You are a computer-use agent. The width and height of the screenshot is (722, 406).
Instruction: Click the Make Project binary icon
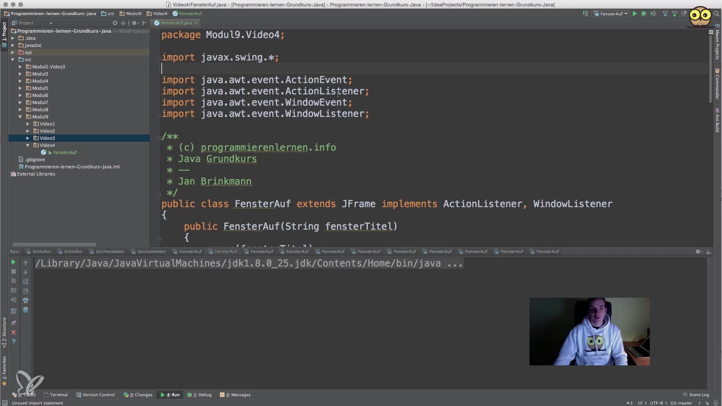pos(585,14)
